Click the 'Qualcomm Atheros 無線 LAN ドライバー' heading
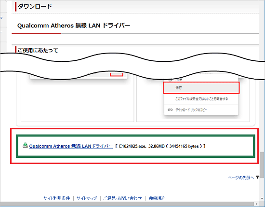The height and width of the screenshot is (207, 265). point(74,26)
